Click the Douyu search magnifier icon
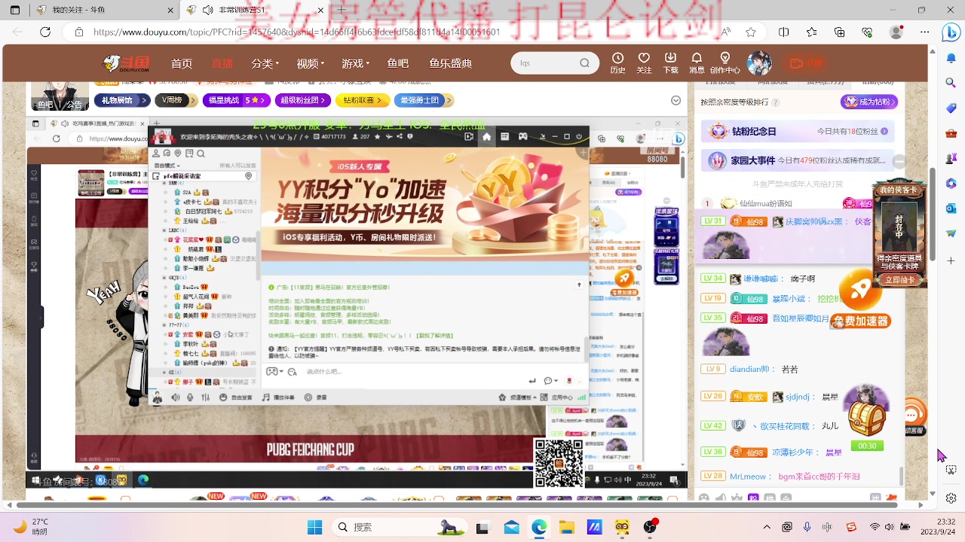This screenshot has width=965, height=542. (x=584, y=63)
